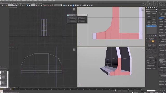Open the Select by Name tool

coord(16,5)
